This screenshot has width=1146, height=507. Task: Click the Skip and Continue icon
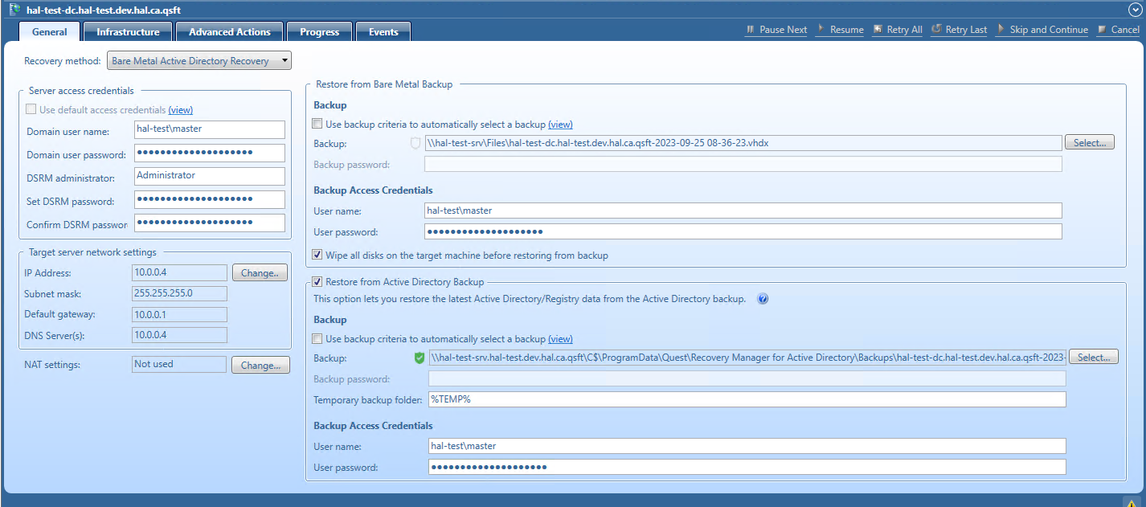click(1001, 30)
